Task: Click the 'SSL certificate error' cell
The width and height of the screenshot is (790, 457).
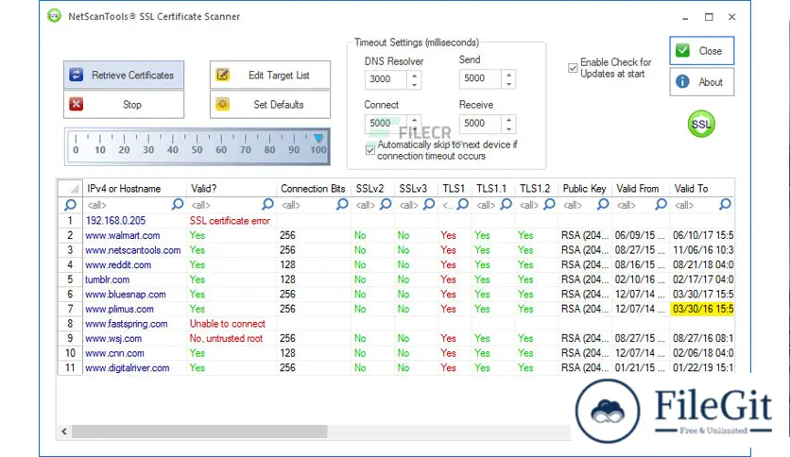Action: (x=230, y=220)
